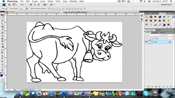Screen dimensions: 175x98
Task: Select the Brush tool
Action: [x=2, y=36]
